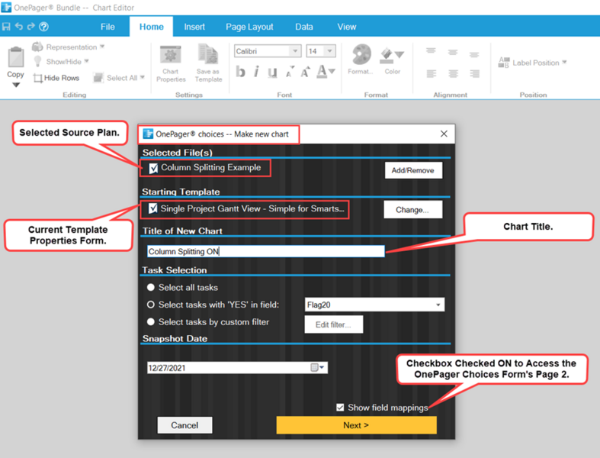Align text top-left
Screen dimensions: 600x458
click(431, 51)
